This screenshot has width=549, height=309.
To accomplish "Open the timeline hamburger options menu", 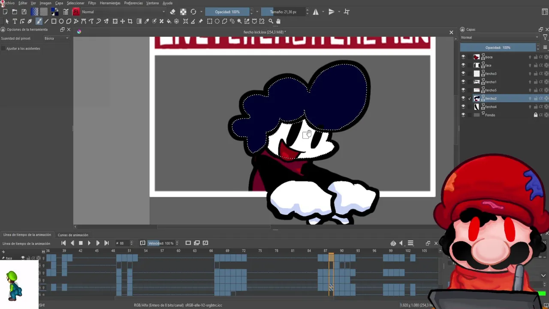I will tap(410, 243).
